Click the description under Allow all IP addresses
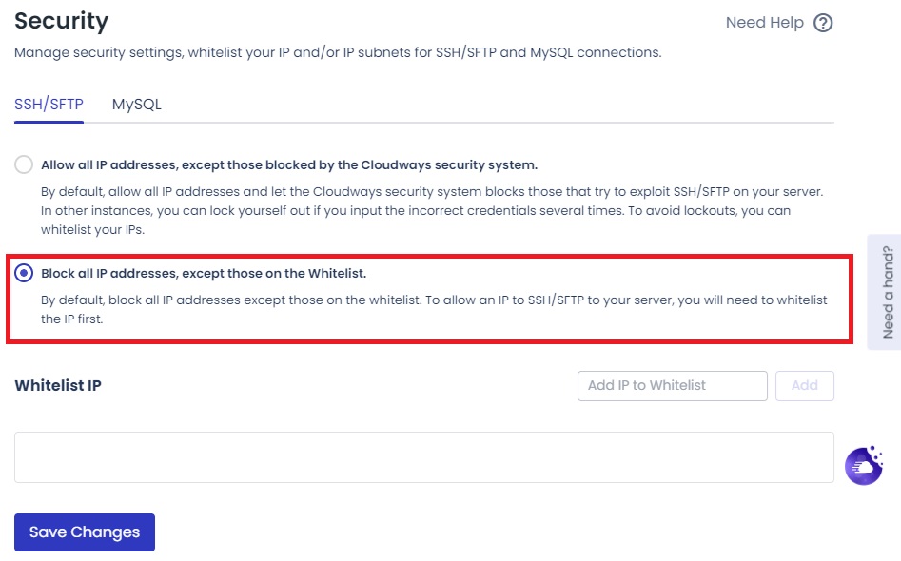The height and width of the screenshot is (561, 901). pos(432,210)
